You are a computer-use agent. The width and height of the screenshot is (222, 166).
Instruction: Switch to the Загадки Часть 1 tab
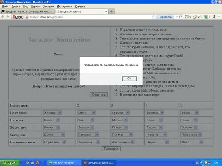(27, 12)
